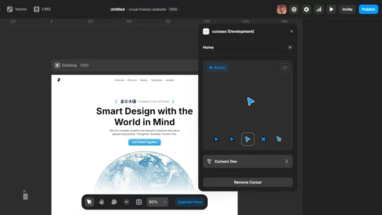Screen dimensions: 382x215
Task: Click the Cursors Den chevron arrow
Action: point(286,161)
